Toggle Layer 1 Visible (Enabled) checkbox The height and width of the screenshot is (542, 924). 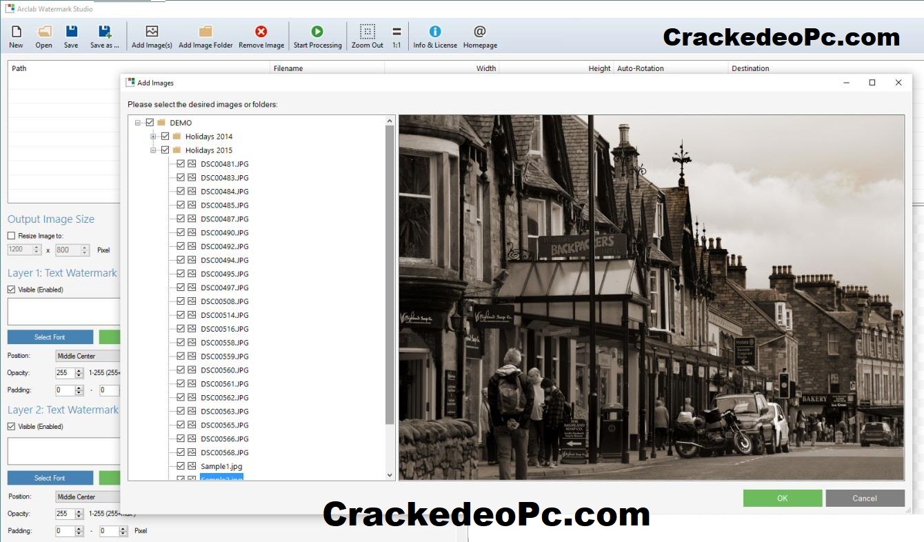[11, 290]
